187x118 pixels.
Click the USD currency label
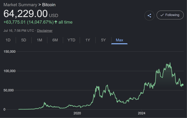(x=54, y=15)
